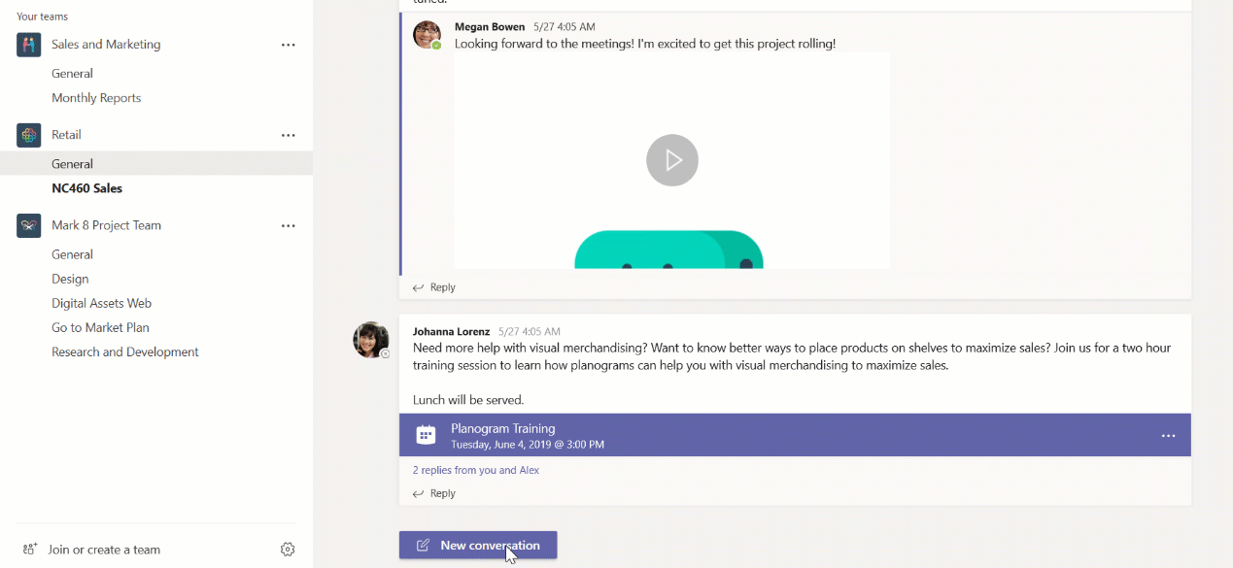Screen dimensions: 1233x568
Task: Select the Design channel under Mark 8
Action: click(70, 278)
